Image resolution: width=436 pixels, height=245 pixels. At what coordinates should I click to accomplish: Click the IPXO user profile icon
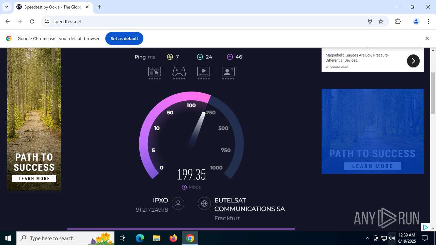[x=178, y=203]
